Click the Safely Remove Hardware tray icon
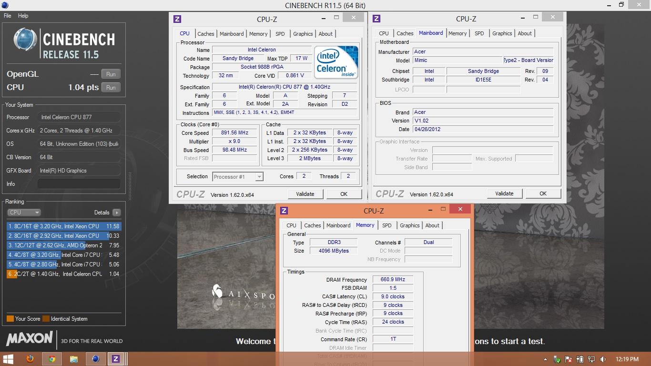 click(557, 359)
